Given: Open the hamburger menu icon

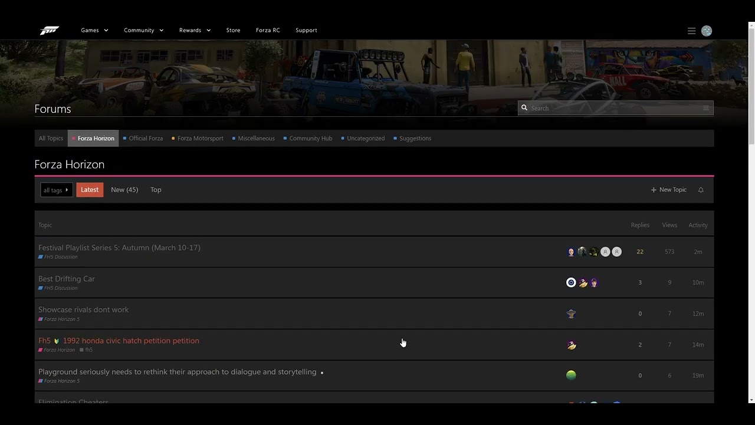Looking at the screenshot, I should coord(691,31).
